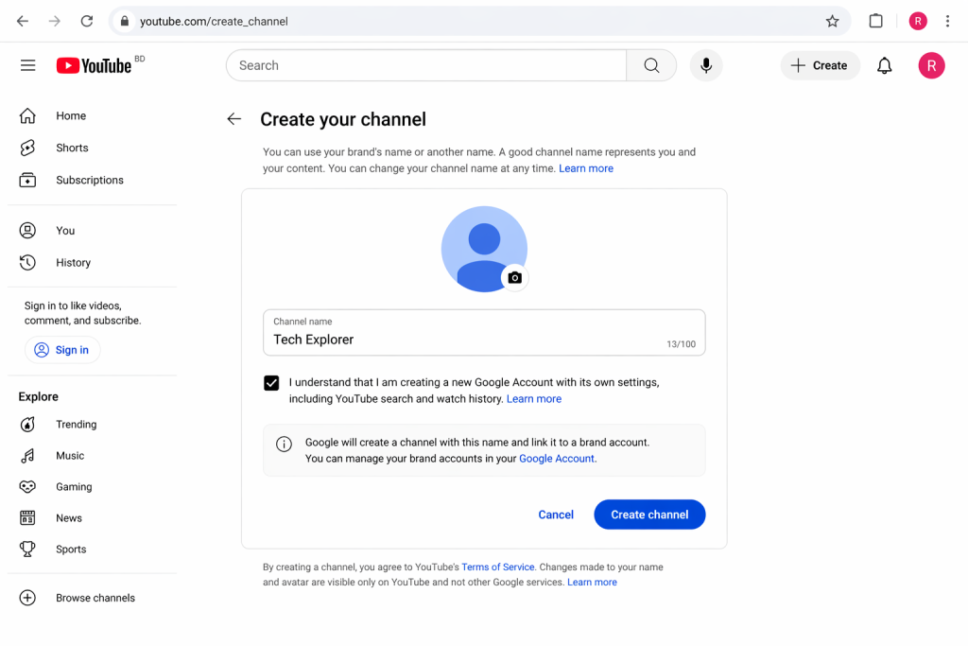Click the search magnifier button
The width and height of the screenshot is (968, 646).
651,65
